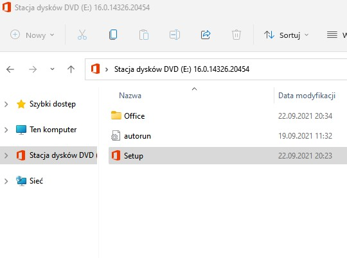Select Ten komputer in navigation pane
This screenshot has width=347, height=258.
[53, 130]
